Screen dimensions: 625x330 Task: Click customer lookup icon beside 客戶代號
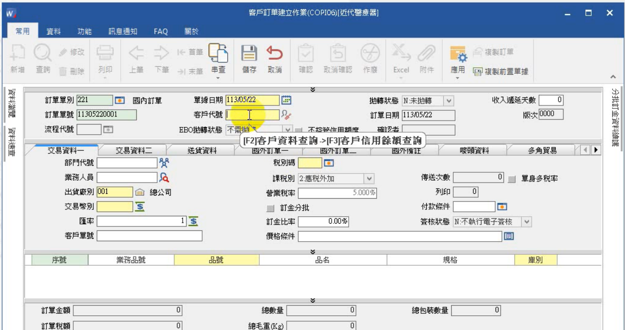coord(287,115)
